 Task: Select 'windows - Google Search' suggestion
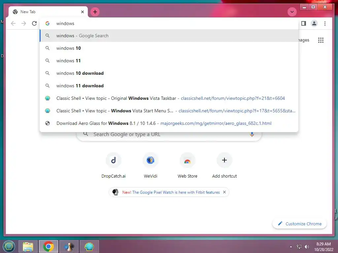[x=169, y=36]
